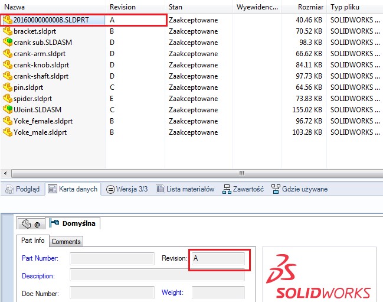Screen dimensions: 383x302
Task: Click the UJoint.SLDASM assembly icon
Action: click(x=8, y=110)
